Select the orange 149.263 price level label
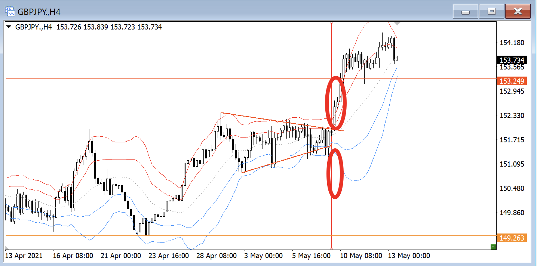 [x=511, y=238]
